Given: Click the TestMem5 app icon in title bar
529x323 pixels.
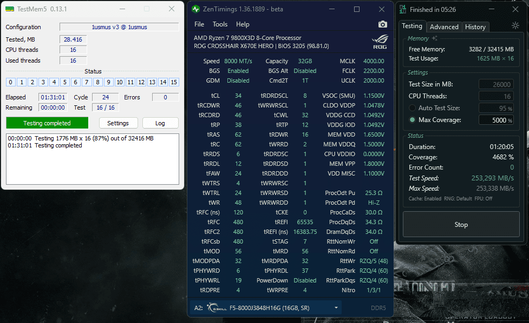Looking at the screenshot, I should coord(10,9).
